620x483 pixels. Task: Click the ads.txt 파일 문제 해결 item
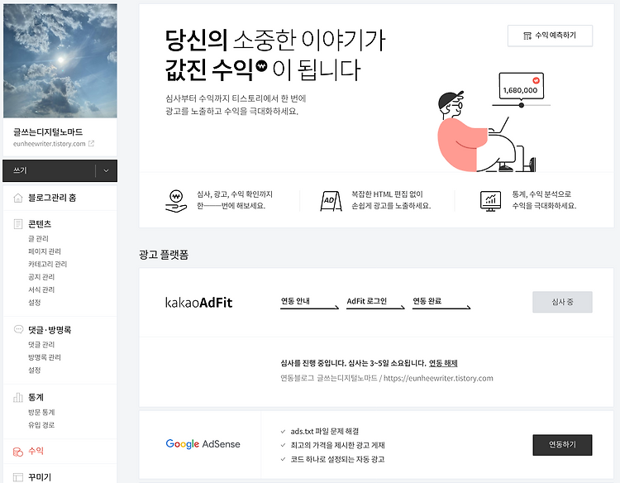pyautogui.click(x=324, y=431)
